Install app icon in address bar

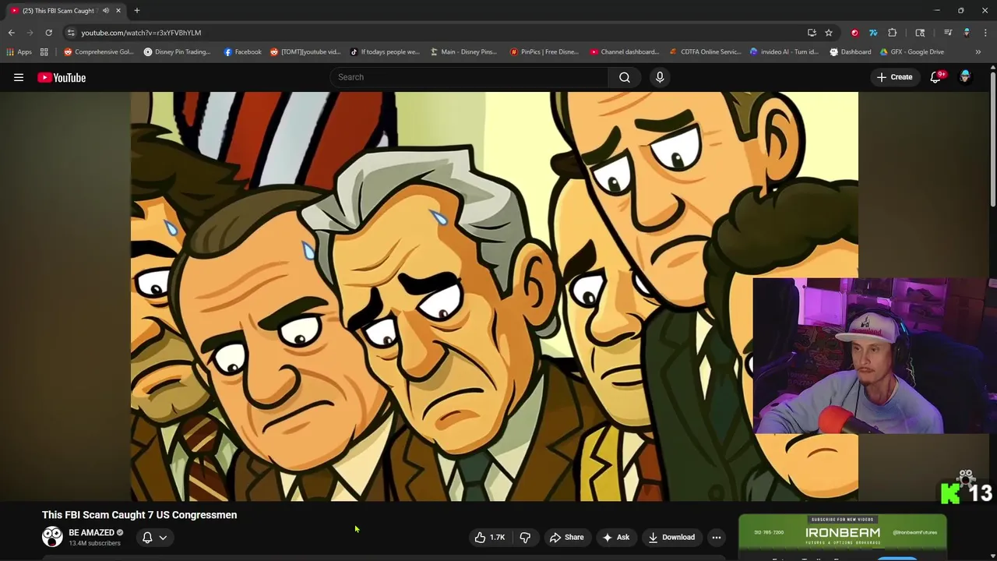tap(812, 33)
